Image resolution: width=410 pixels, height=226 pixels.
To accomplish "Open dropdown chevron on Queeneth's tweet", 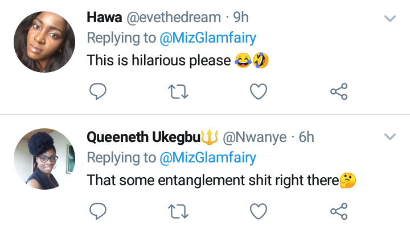I will point(390,137).
